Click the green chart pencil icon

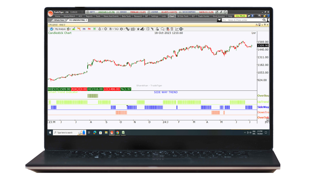(x=74, y=29)
